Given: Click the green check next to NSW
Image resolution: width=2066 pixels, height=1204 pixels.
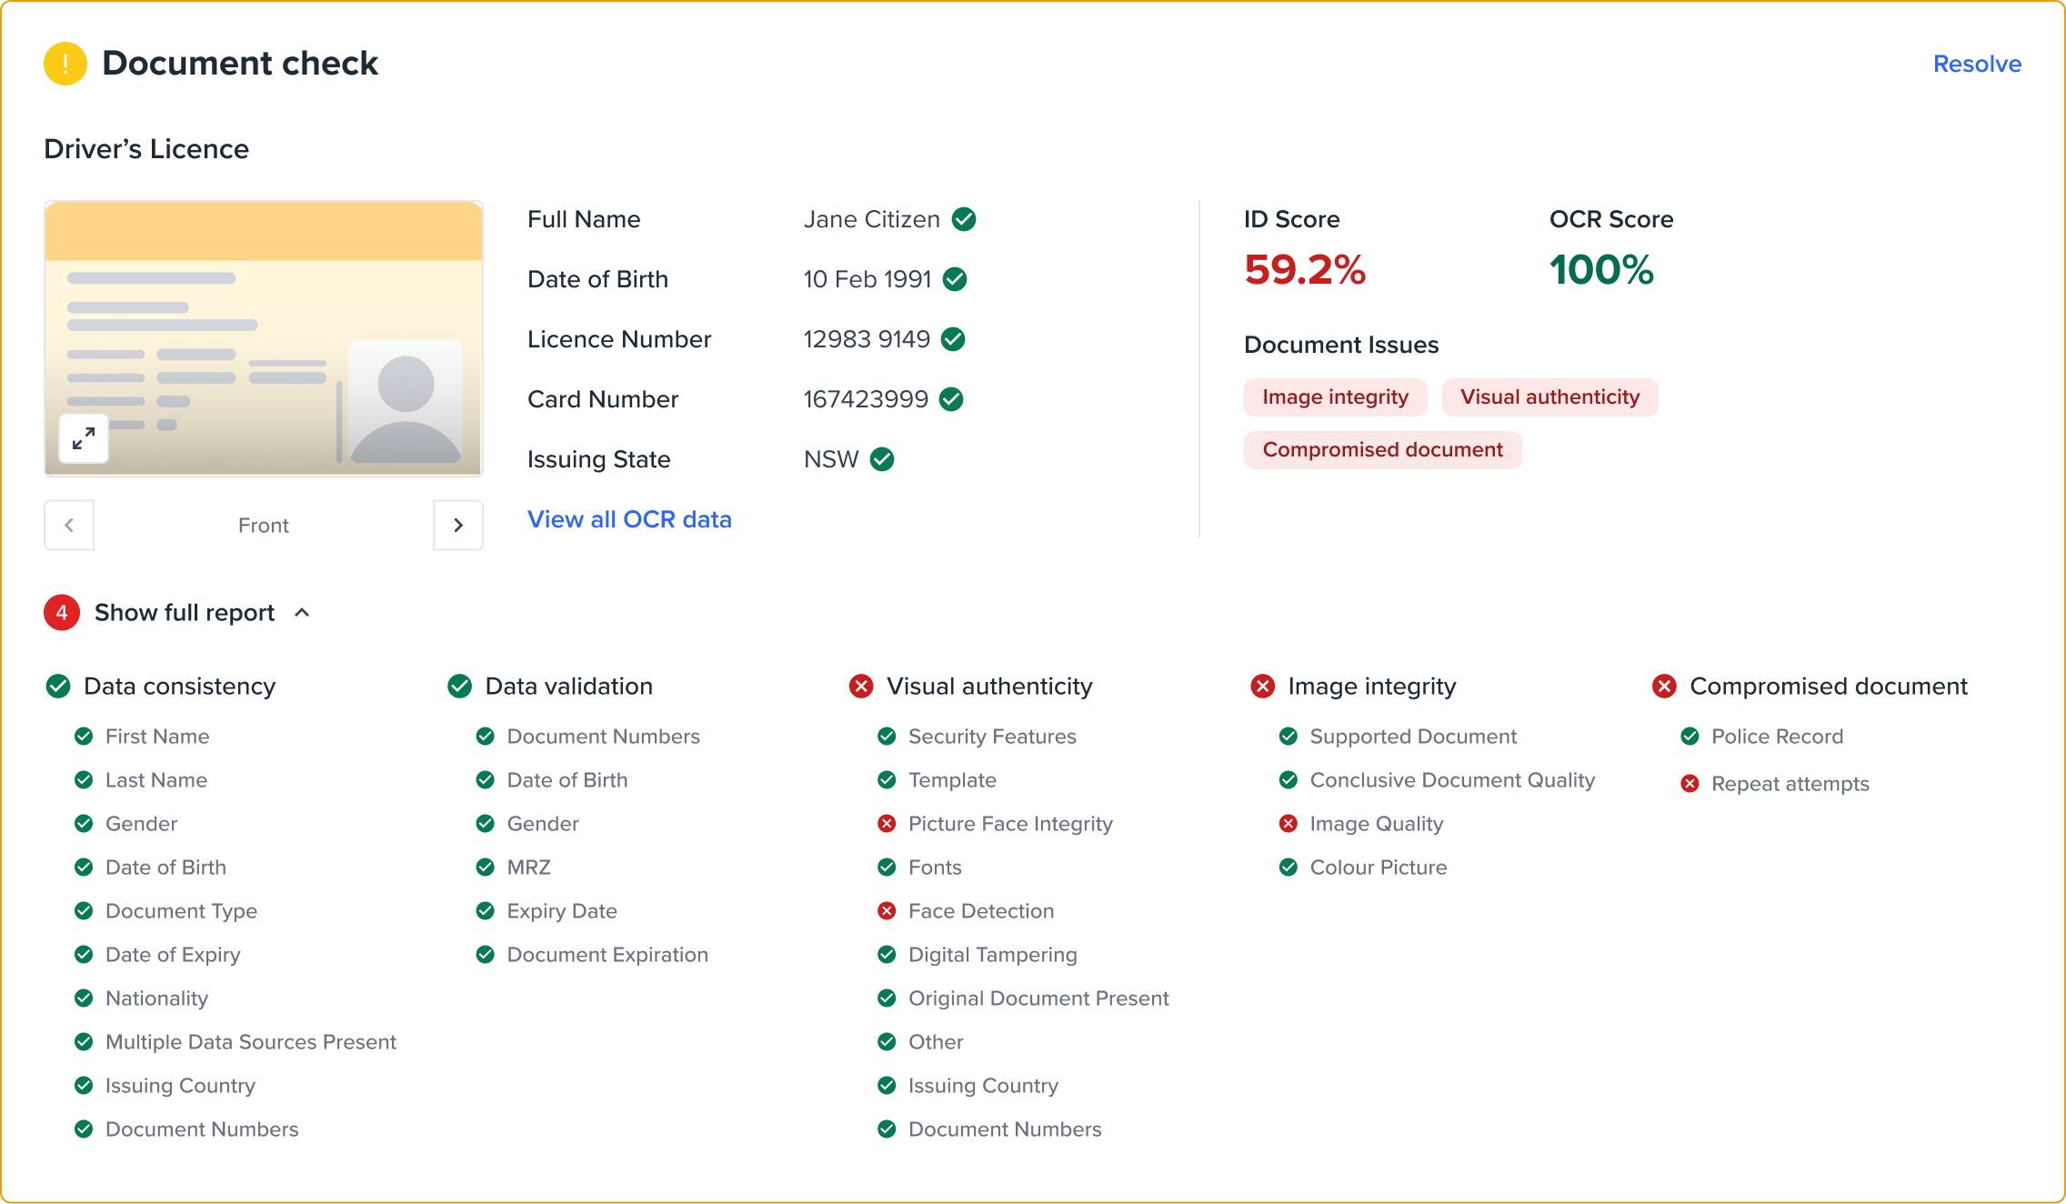Looking at the screenshot, I should [x=882, y=459].
